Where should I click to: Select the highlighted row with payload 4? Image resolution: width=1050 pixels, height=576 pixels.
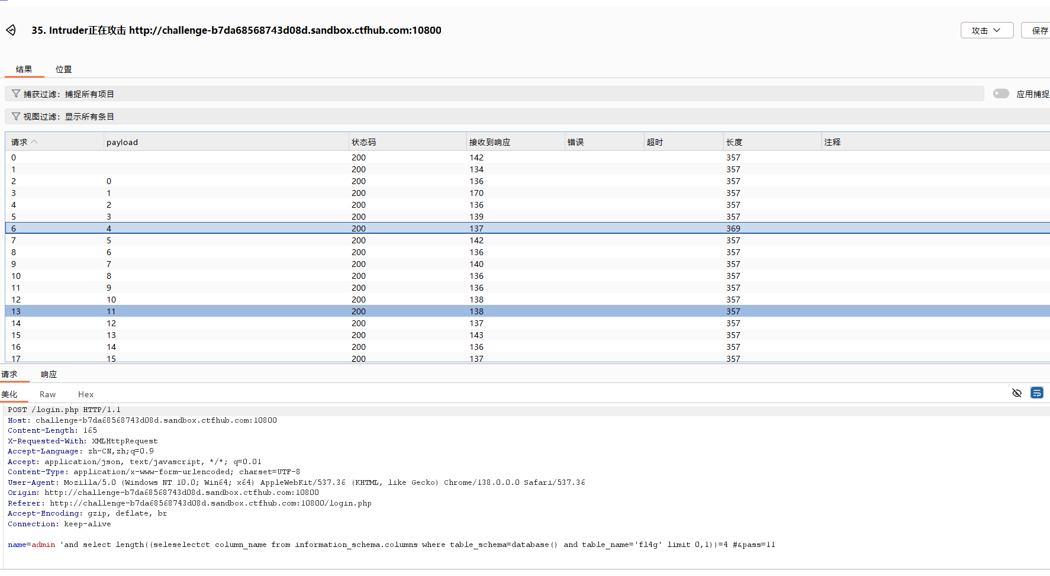pos(237,228)
